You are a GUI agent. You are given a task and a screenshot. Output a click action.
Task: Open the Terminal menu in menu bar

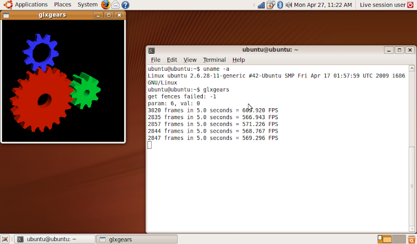coord(214,60)
